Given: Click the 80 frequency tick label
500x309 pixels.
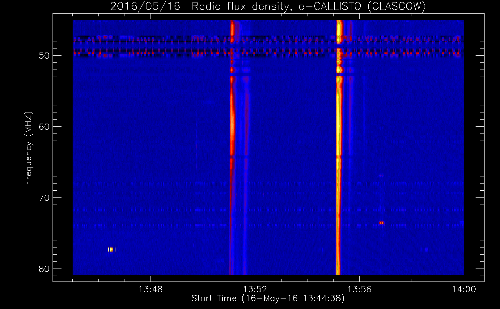Looking at the screenshot, I should pyautogui.click(x=44, y=269).
